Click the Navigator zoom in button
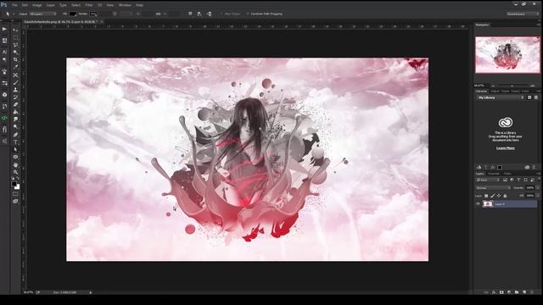Viewport: 543px width, 305px height. point(533,86)
